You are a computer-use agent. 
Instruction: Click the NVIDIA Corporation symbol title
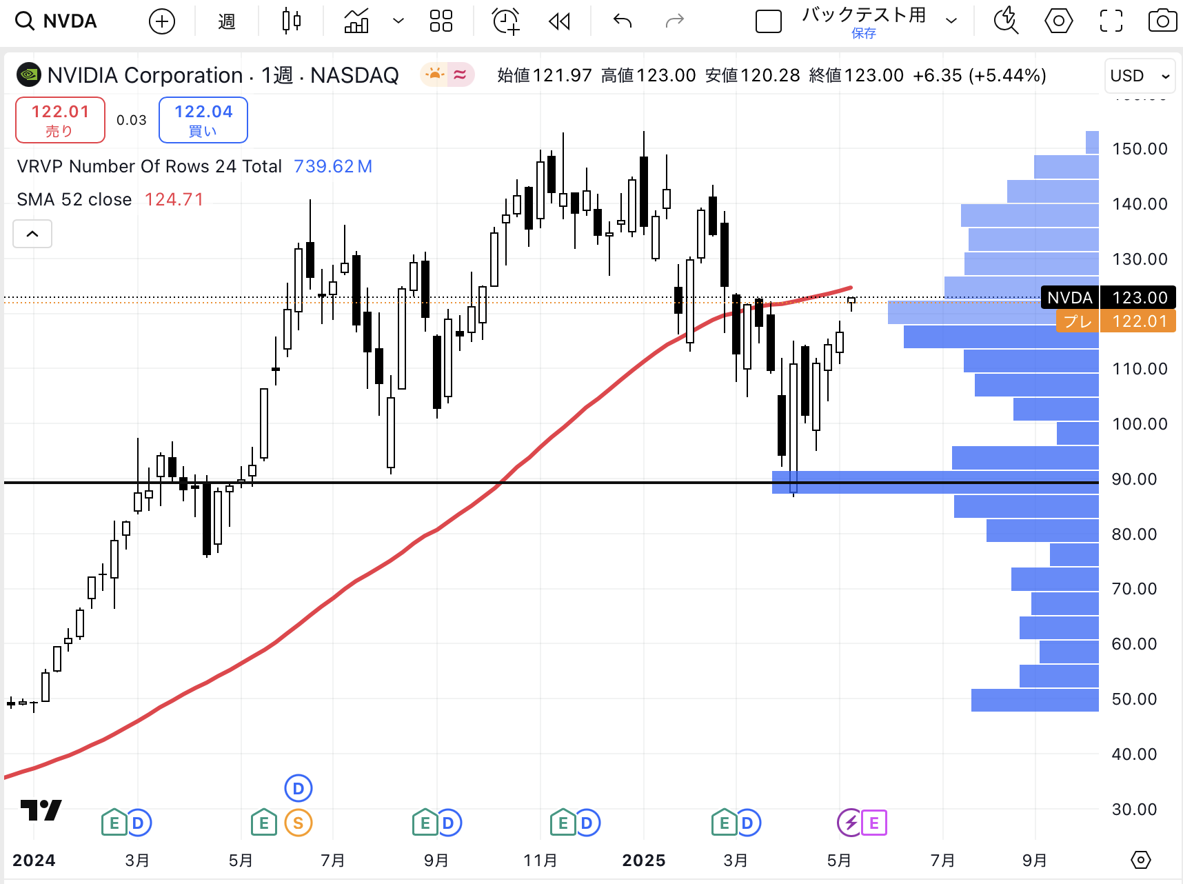pyautogui.click(x=145, y=74)
